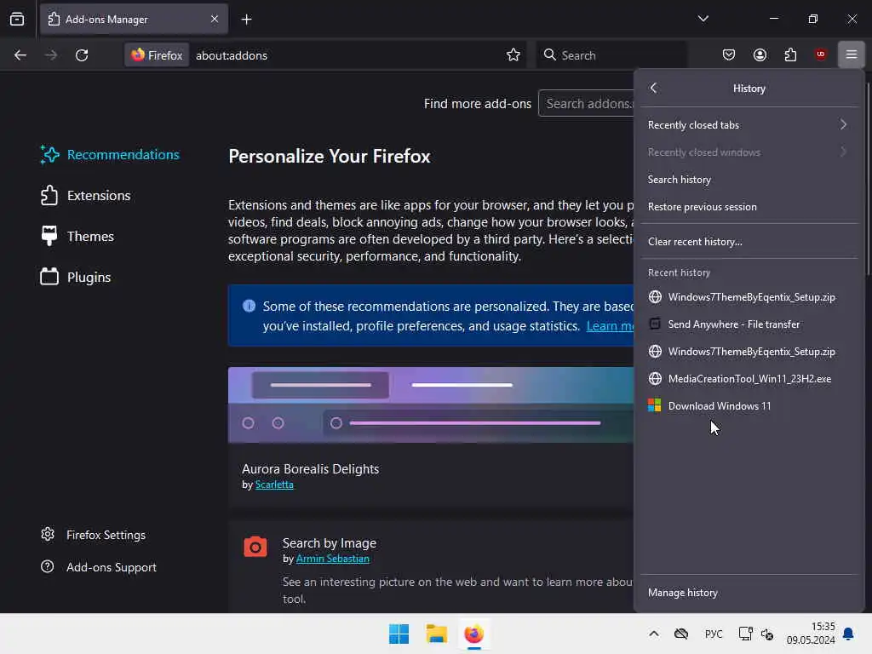872x654 pixels.
Task: Open the Firefox account icon
Action: point(760,54)
